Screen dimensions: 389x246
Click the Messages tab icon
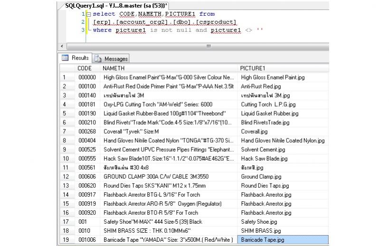click(98, 59)
